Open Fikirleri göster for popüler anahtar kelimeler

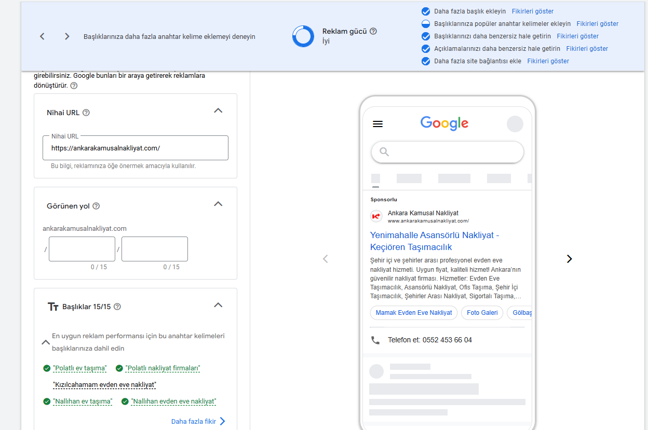[598, 24]
